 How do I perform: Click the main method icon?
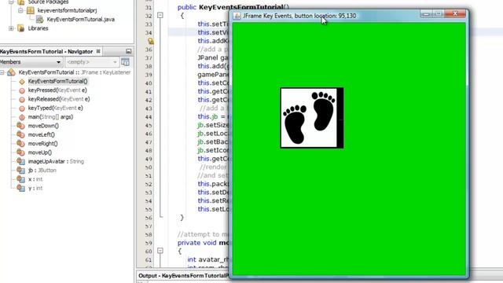tap(22, 117)
